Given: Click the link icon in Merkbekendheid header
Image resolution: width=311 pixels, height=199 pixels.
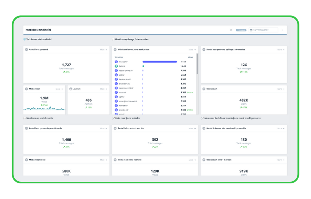Looking at the screenshot, I should pyautogui.click(x=231, y=30).
